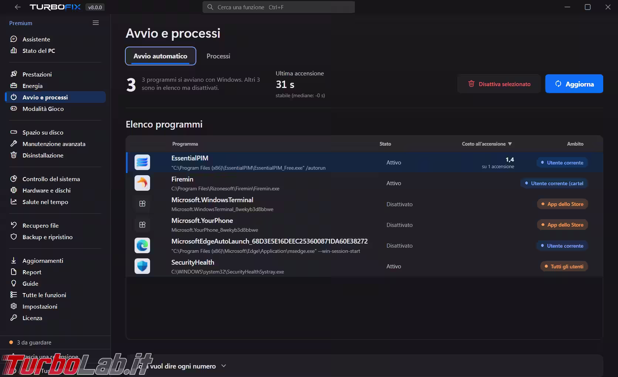
Task: Click the Modalità Gioco gamepad icon
Action: coord(14,109)
